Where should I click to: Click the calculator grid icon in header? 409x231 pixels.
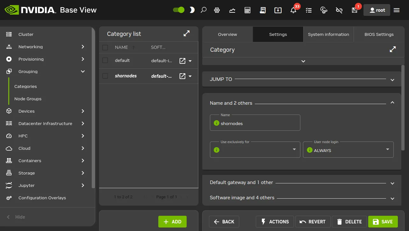(248, 10)
